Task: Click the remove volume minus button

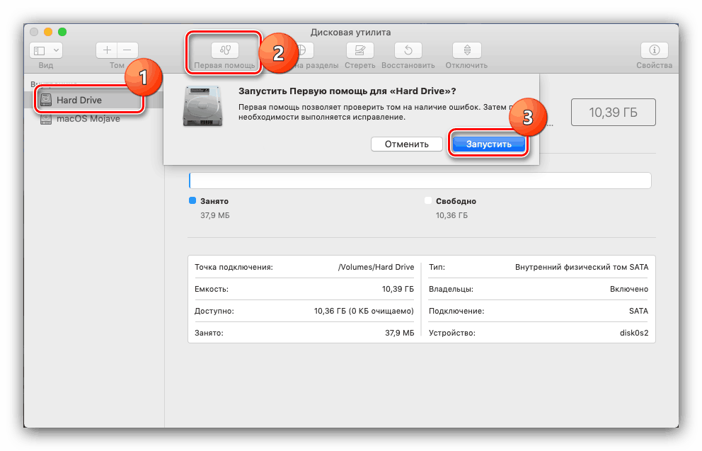Action: (x=127, y=50)
